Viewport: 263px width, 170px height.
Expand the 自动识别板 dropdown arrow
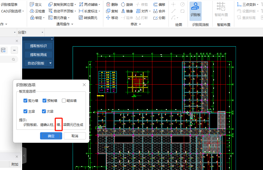click(x=50, y=63)
